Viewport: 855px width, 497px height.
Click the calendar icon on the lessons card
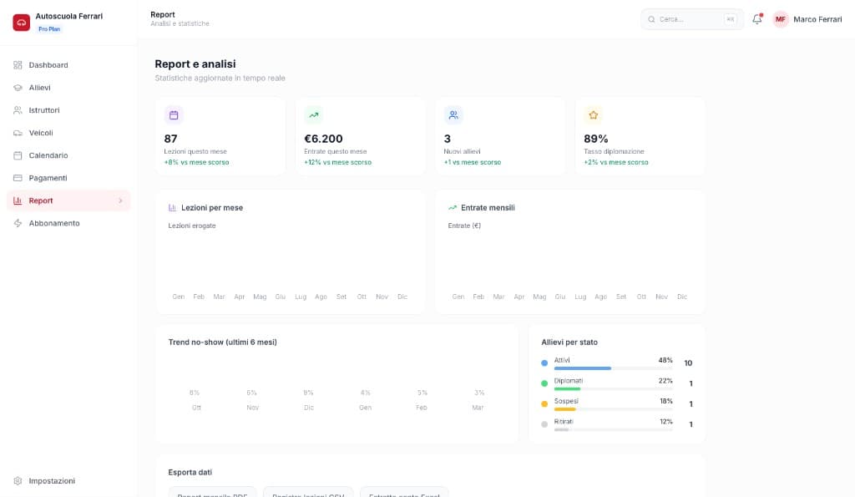174,115
